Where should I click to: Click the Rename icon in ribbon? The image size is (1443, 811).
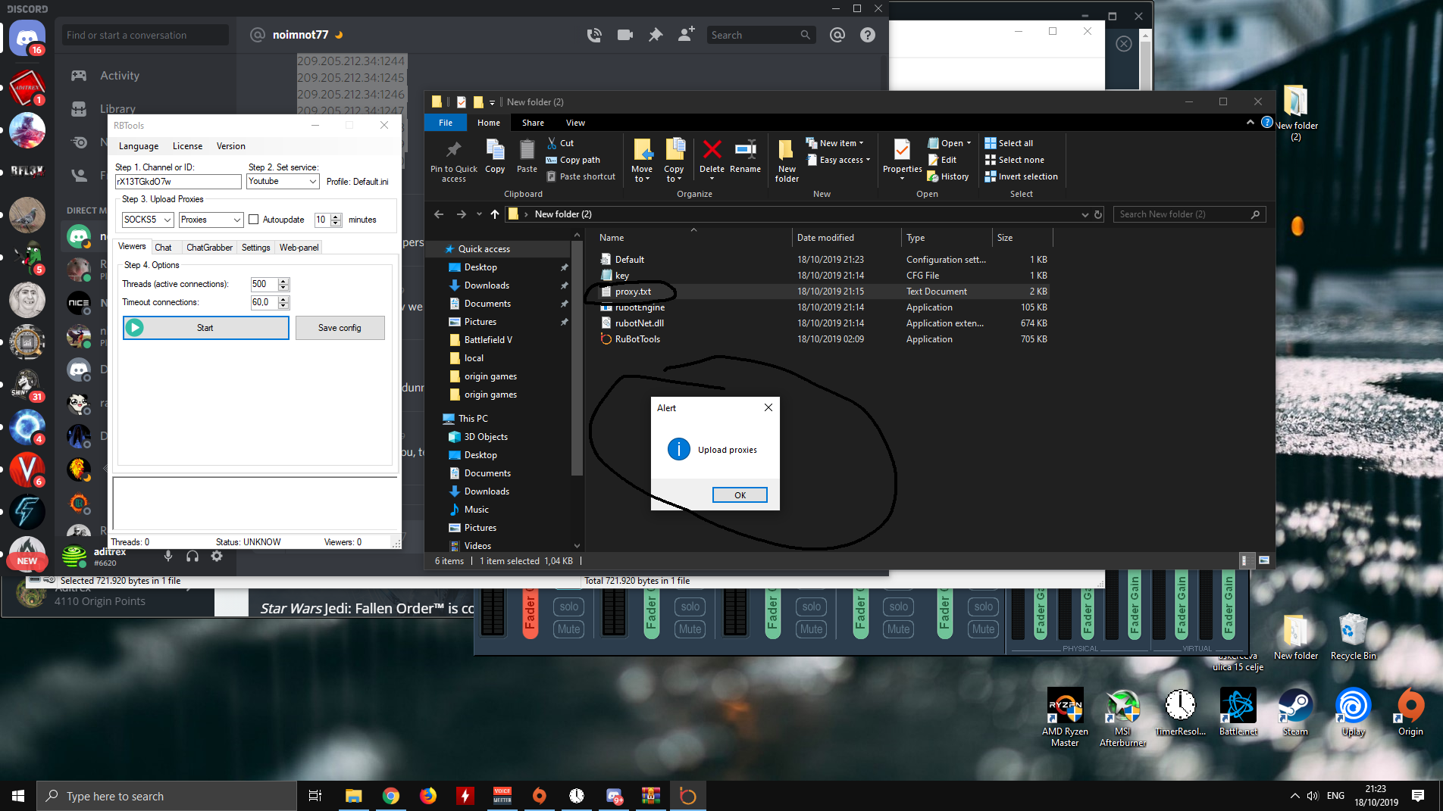[745, 155]
